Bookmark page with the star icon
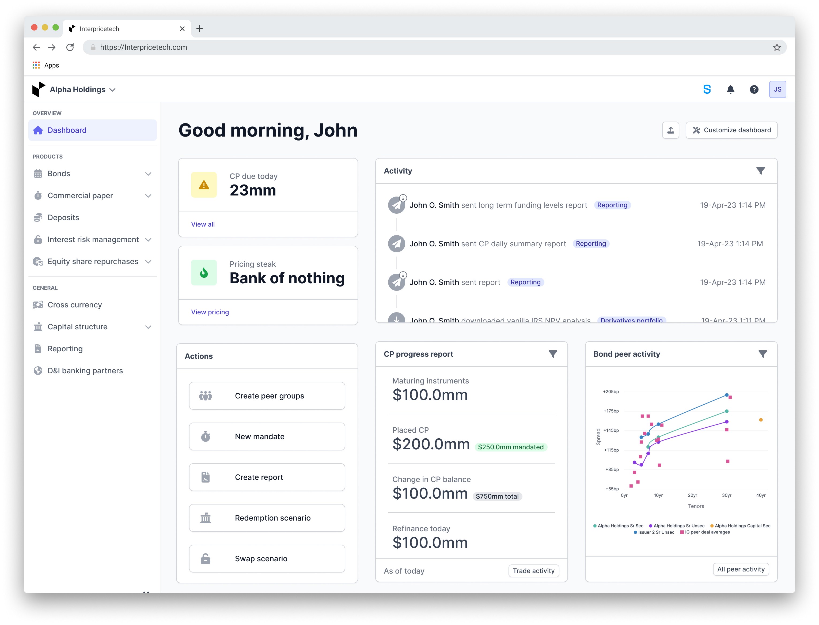 click(x=777, y=47)
